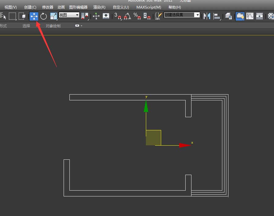Open the 创建(C) menu

(30, 7)
